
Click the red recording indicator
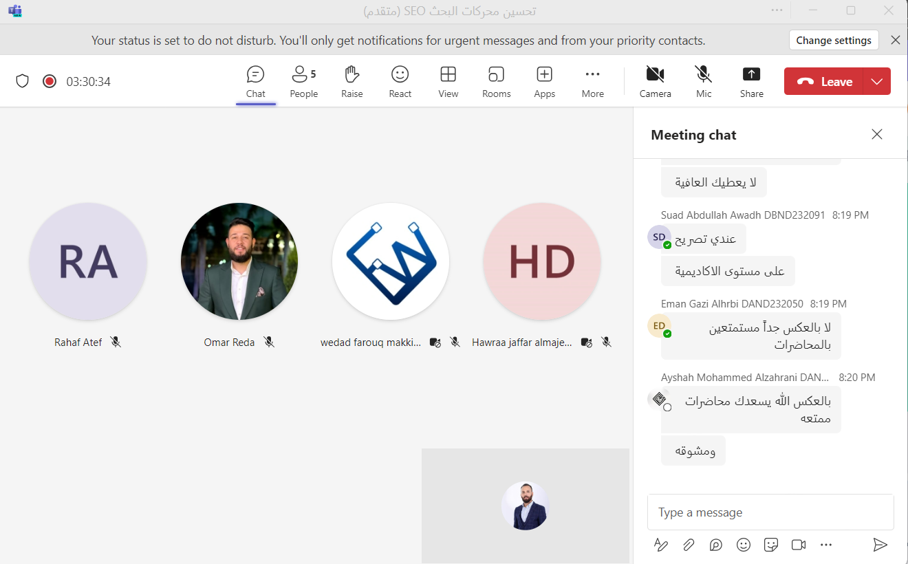click(50, 81)
